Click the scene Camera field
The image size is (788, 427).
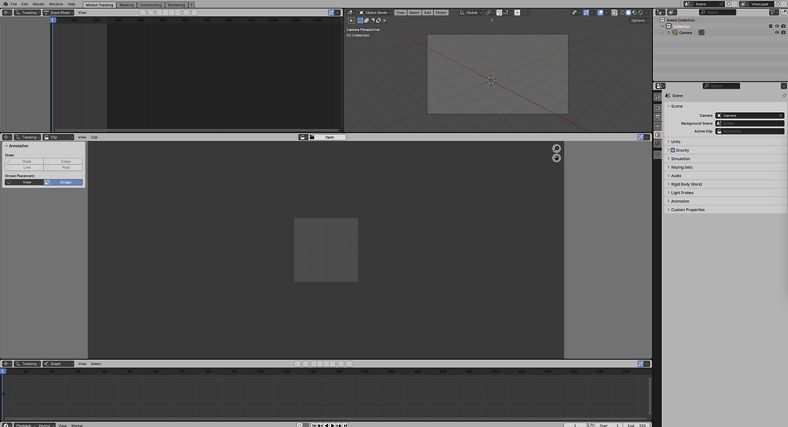tap(750, 115)
